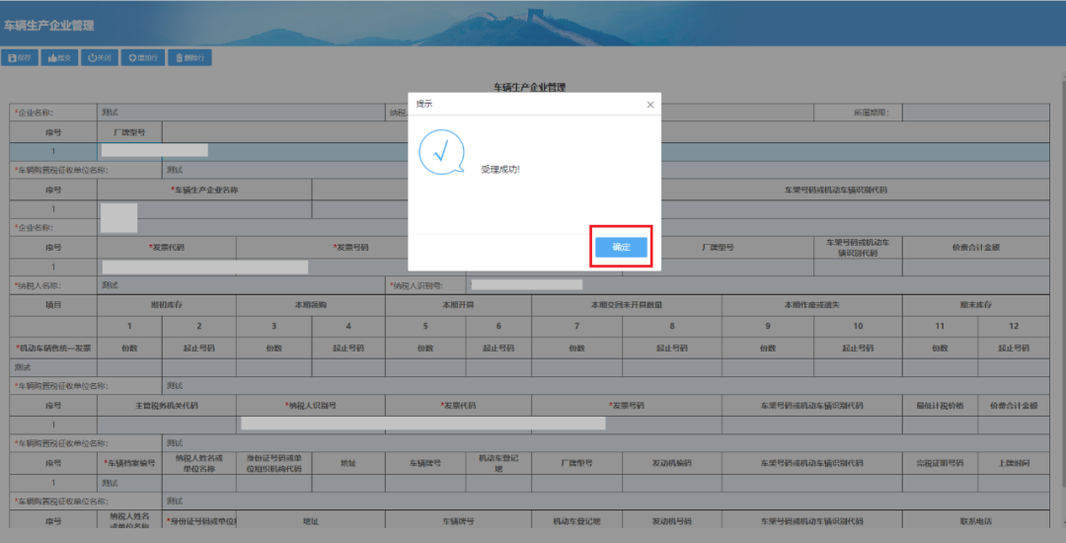The image size is (1066, 543).
Task: Click the 最低计税价格 column header
Action: pyautogui.click(x=941, y=406)
